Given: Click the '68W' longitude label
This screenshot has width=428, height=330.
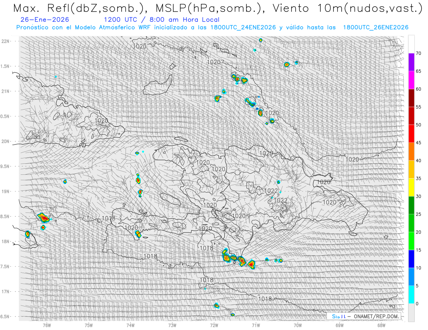Looking at the screenshot, I should (x=382, y=325).
